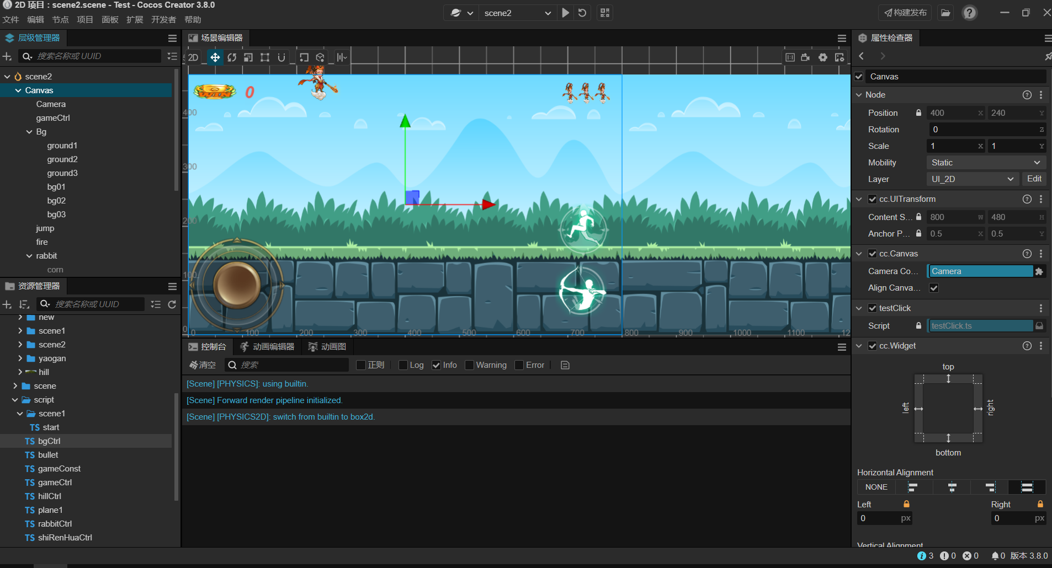
Task: Toggle the 2D view mode button
Action: [x=193, y=57]
